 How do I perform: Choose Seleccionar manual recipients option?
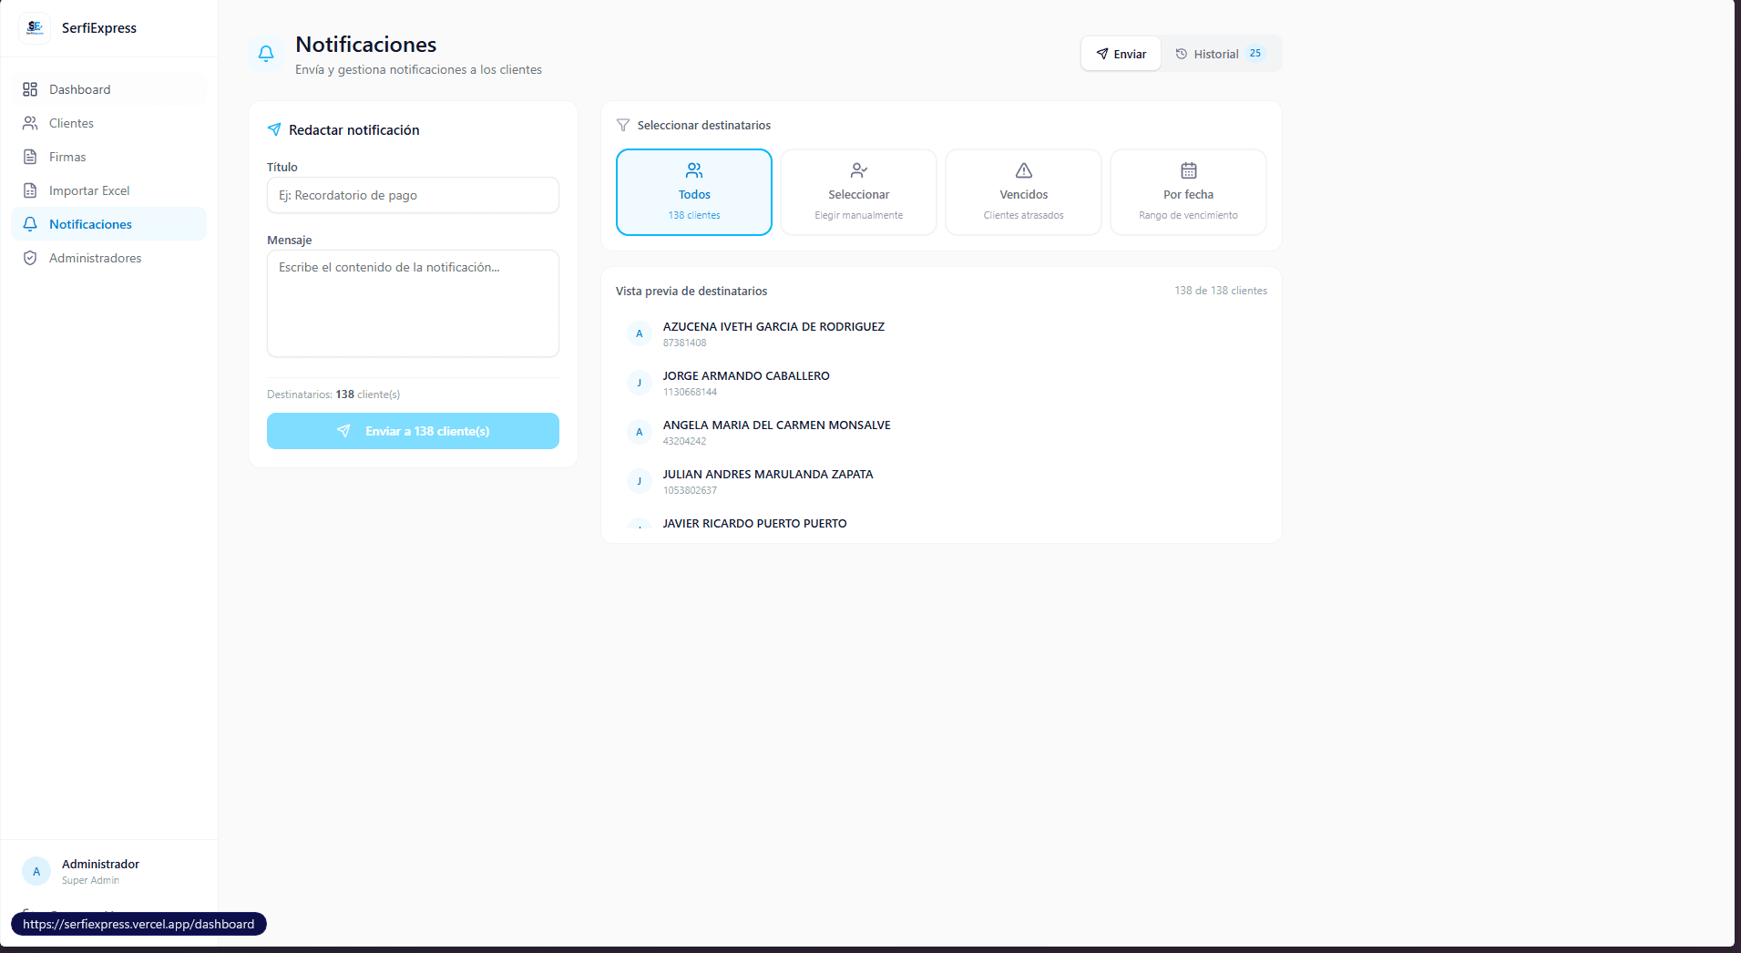pyautogui.click(x=858, y=192)
